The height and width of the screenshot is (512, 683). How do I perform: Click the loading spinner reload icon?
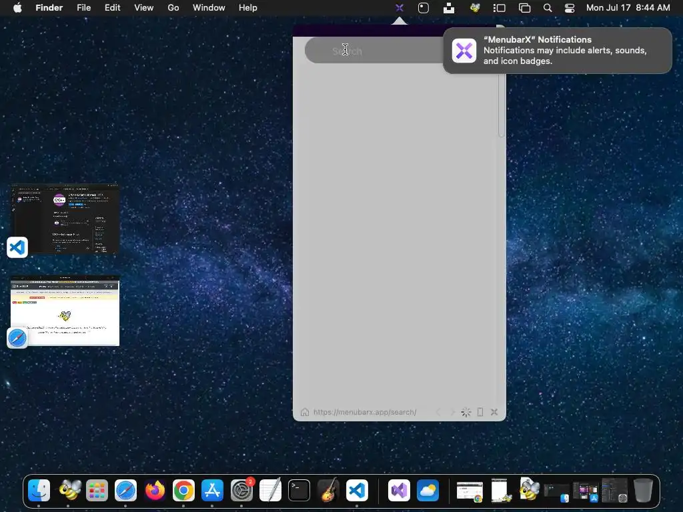click(x=466, y=412)
